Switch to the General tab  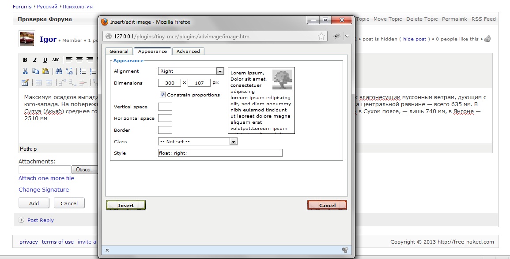click(119, 51)
